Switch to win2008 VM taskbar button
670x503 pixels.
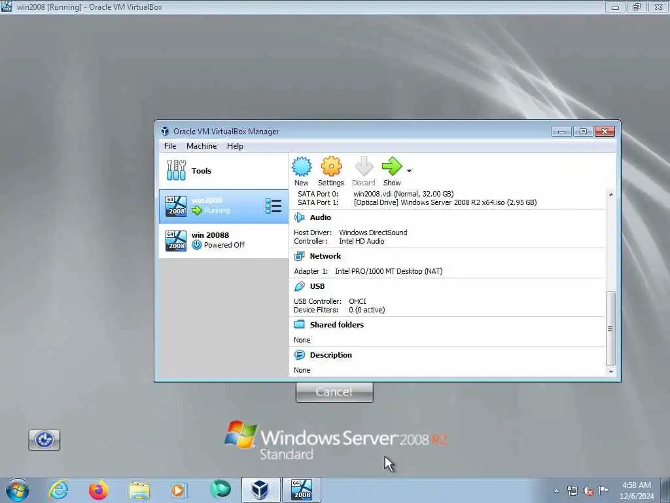[x=301, y=490]
